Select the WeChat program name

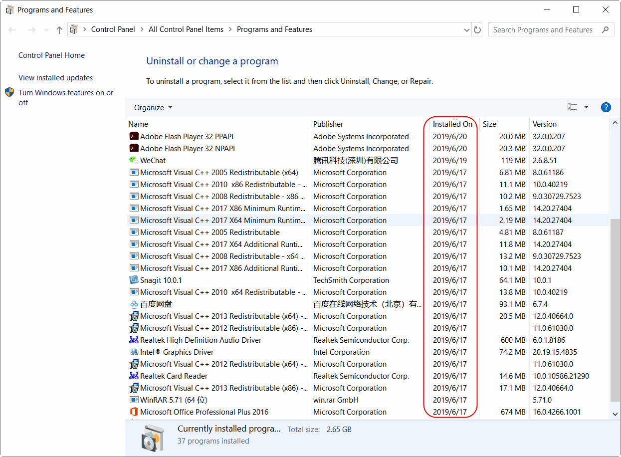[x=153, y=161]
